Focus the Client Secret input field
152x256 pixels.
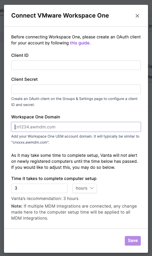76,89
